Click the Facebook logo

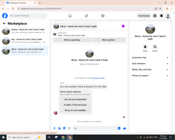[x=5, y=16]
